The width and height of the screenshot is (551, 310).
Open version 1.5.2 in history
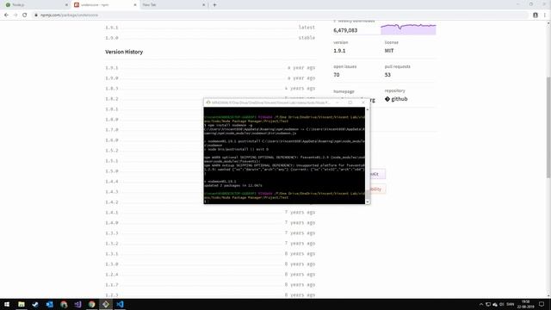pyautogui.click(x=112, y=151)
